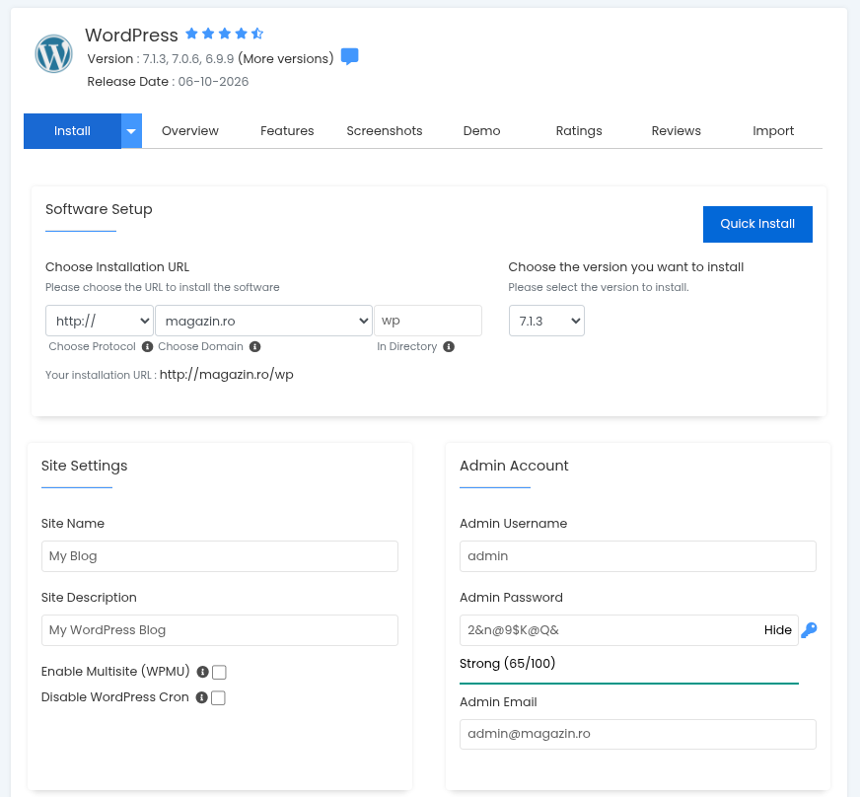Generate password with the key icon
This screenshot has width=860, height=797.
[809, 629]
